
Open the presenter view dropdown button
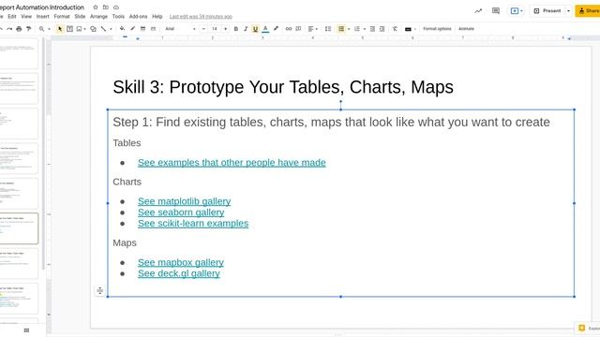tap(517, 10)
